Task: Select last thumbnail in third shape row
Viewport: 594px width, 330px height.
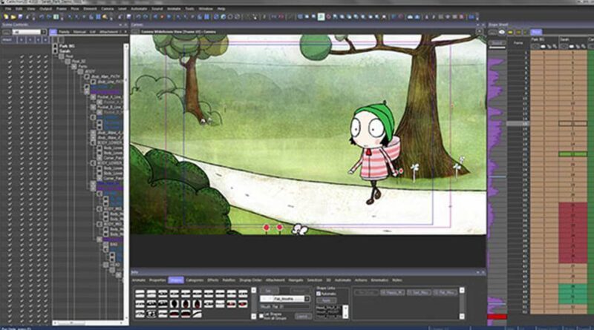Action: (197, 314)
